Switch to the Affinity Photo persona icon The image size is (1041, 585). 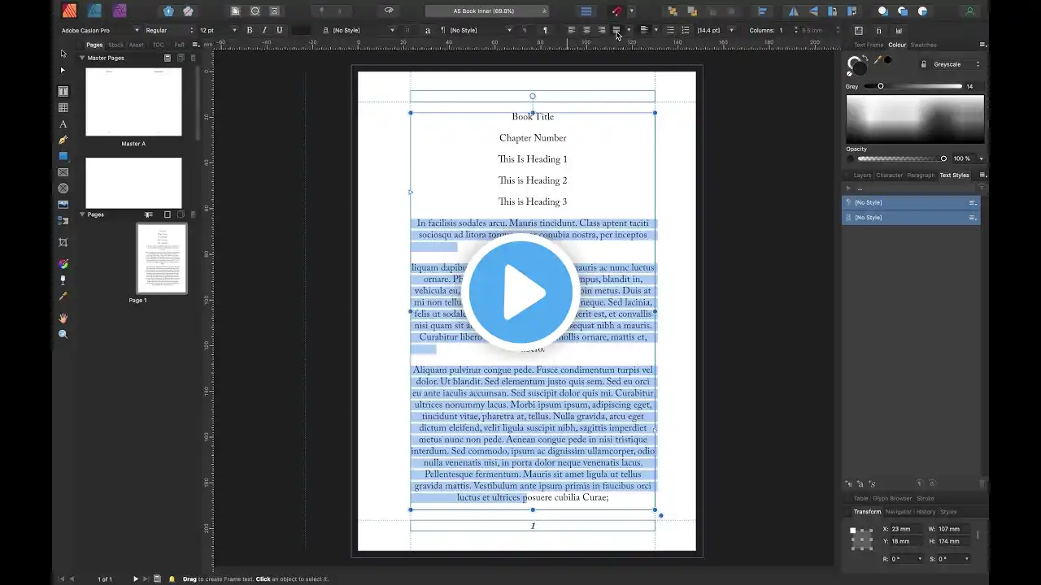point(120,11)
